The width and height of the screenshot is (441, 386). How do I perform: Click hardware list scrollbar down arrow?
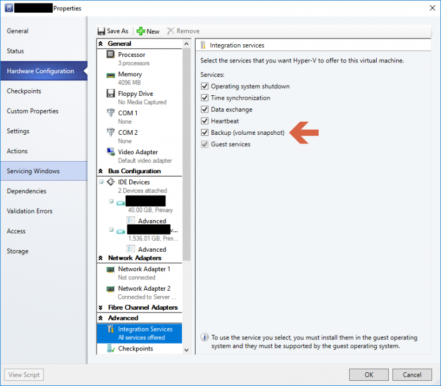(x=186, y=350)
